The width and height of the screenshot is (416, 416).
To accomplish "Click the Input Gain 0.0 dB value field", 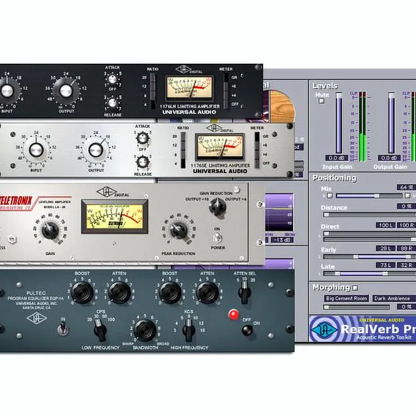I will click(337, 158).
